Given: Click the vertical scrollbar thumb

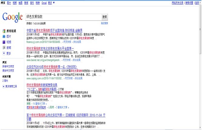Looking at the screenshot, I should point(200,30).
